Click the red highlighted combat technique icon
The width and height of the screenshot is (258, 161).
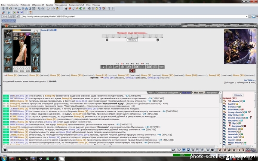pyautogui.click(x=132, y=71)
